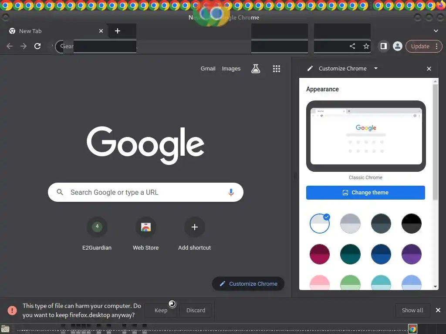Toggle the side panel icon
This screenshot has width=446, height=334.
coord(383,46)
